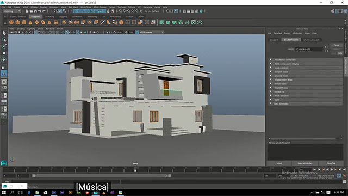Click the Load Attributes button
This screenshot has height=196, width=348.
click(304, 163)
